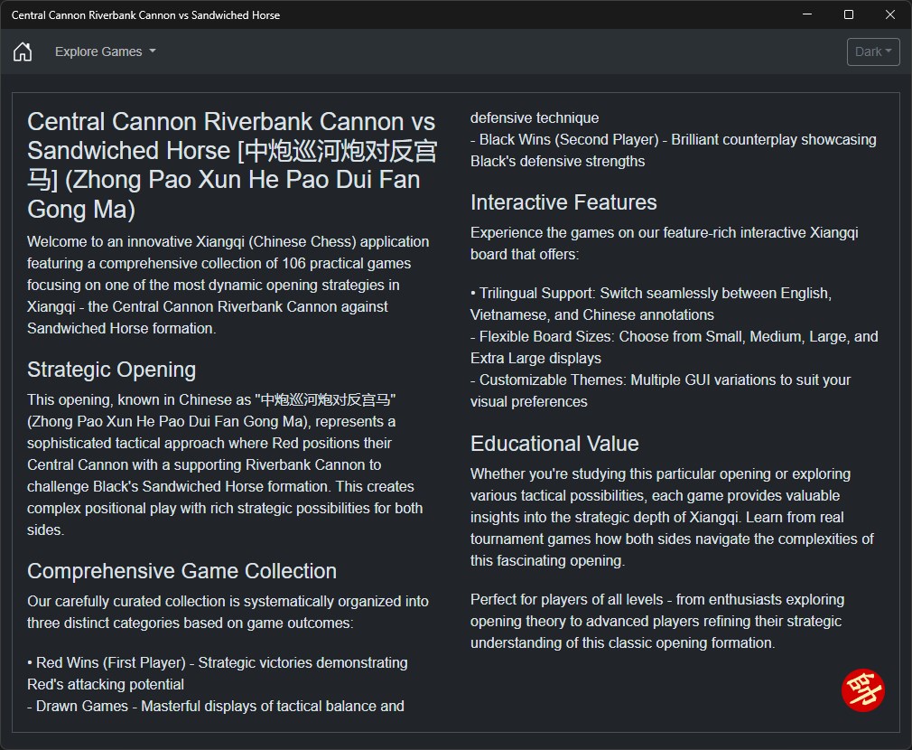
Task: Expand the Dark theme selector
Action: pos(873,52)
